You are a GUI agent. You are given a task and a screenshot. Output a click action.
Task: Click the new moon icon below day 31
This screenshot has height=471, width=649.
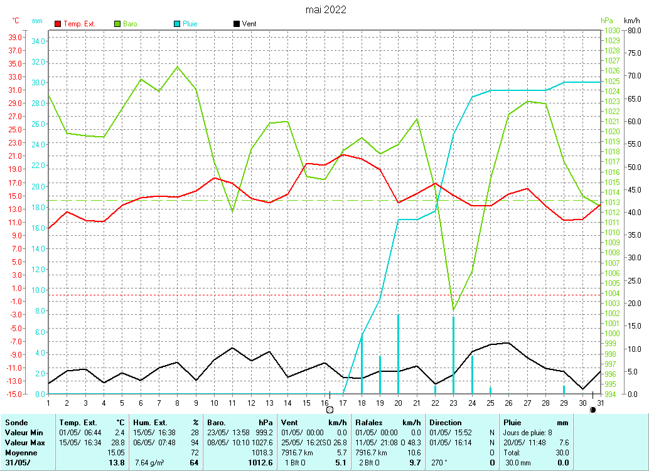[x=593, y=410]
